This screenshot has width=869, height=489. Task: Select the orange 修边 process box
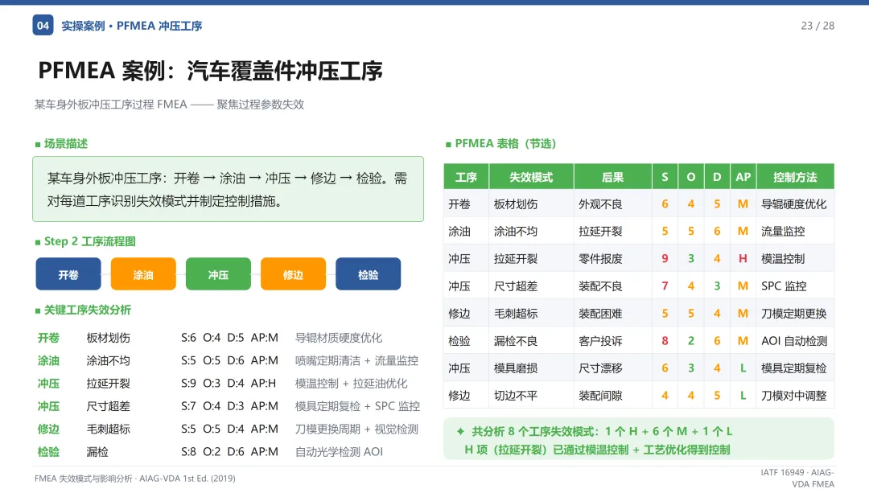click(293, 274)
